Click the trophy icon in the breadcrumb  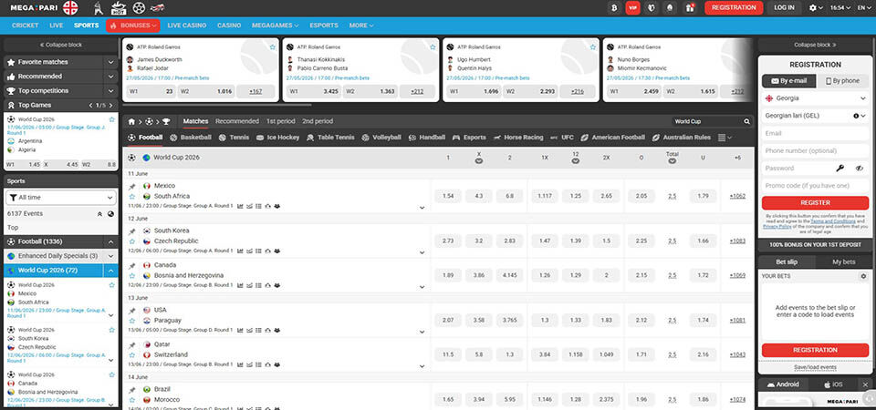click(166, 121)
